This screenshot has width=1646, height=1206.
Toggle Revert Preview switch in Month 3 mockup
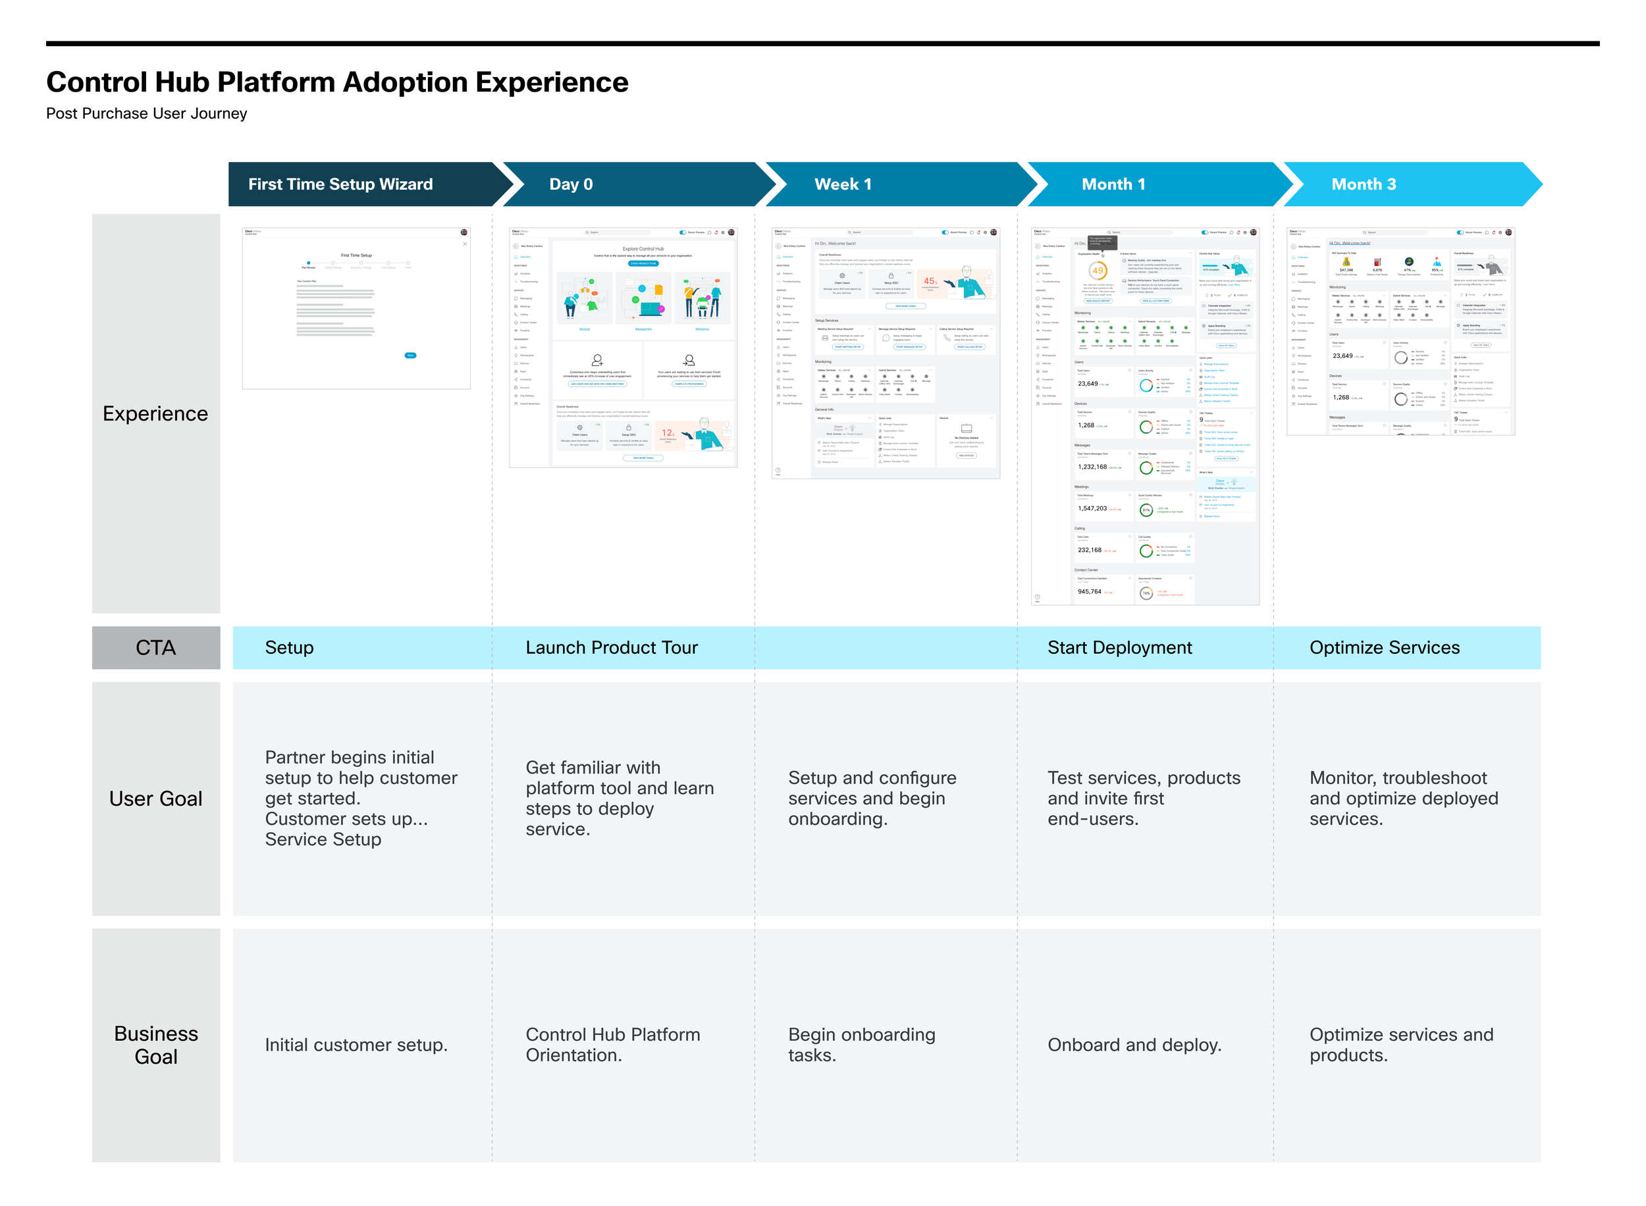pyautogui.click(x=1460, y=232)
